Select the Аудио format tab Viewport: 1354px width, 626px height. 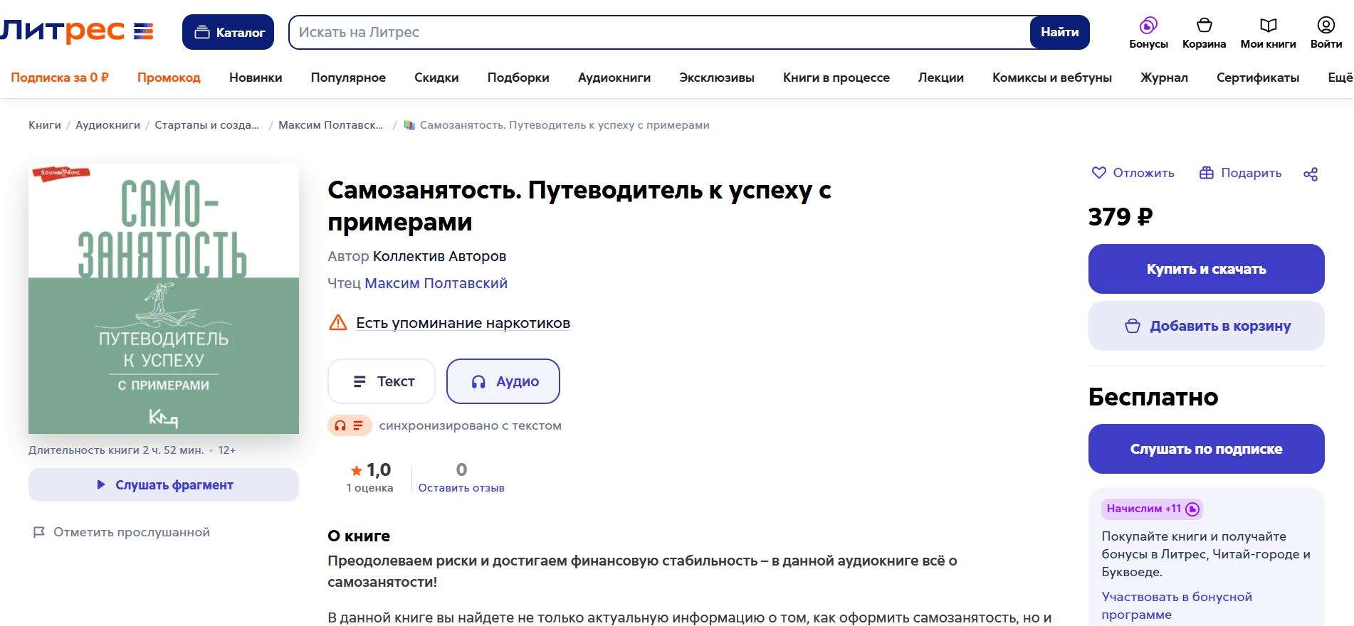pyautogui.click(x=503, y=381)
